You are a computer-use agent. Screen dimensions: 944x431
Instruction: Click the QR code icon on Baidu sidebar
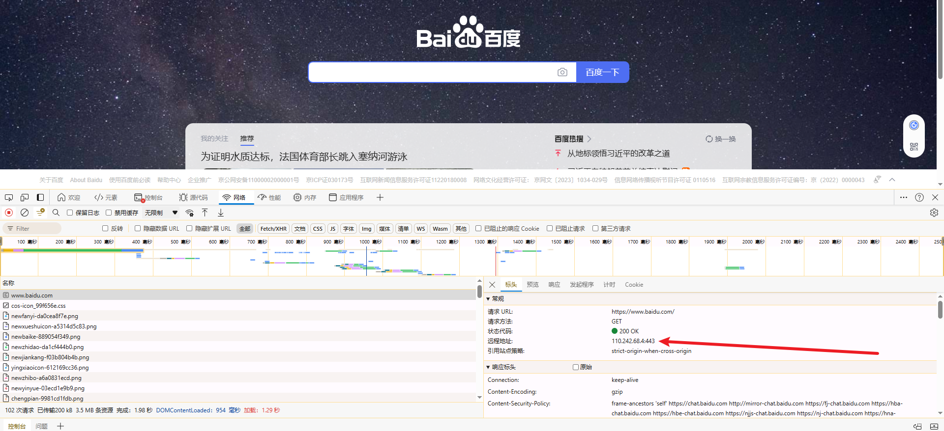pos(914,147)
